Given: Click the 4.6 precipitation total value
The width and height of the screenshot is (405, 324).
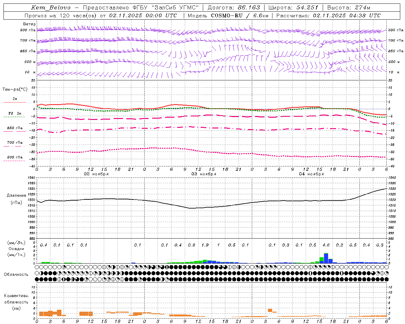Looking at the screenshot, I should pyautogui.click(x=326, y=245).
